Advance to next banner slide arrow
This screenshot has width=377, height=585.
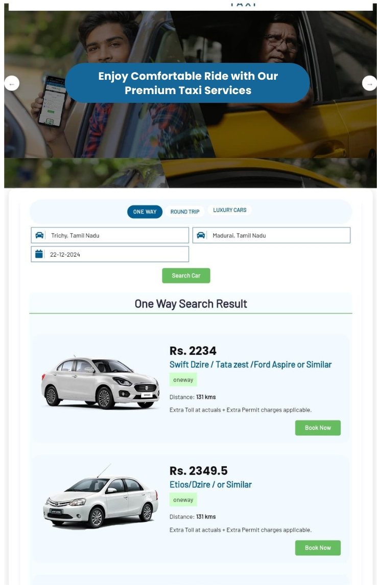pos(369,83)
